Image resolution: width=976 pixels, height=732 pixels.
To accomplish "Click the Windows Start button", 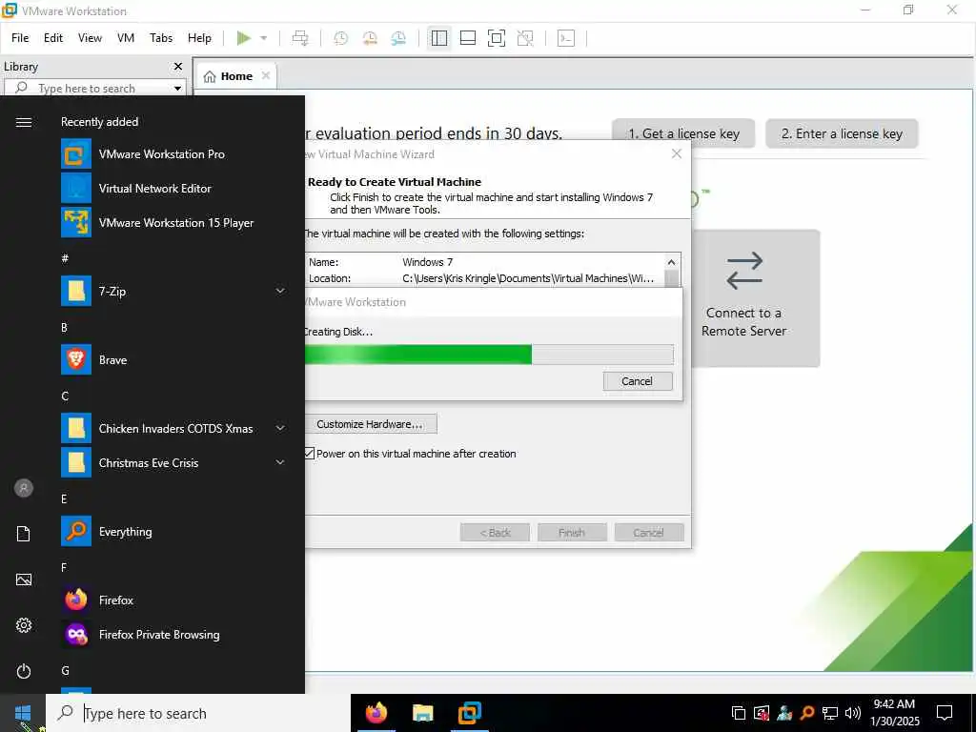I will click(x=23, y=713).
